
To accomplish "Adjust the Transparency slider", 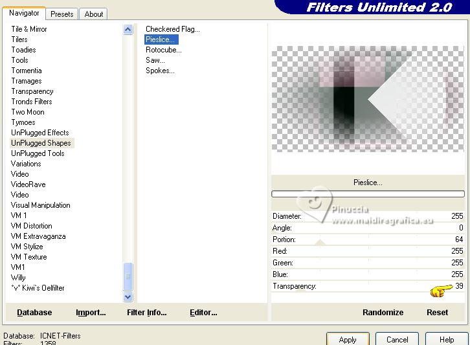I will (x=368, y=286).
